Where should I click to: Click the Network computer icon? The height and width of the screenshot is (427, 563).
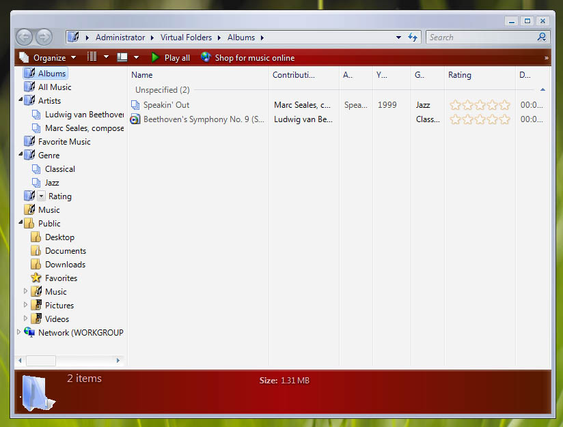pyautogui.click(x=29, y=332)
